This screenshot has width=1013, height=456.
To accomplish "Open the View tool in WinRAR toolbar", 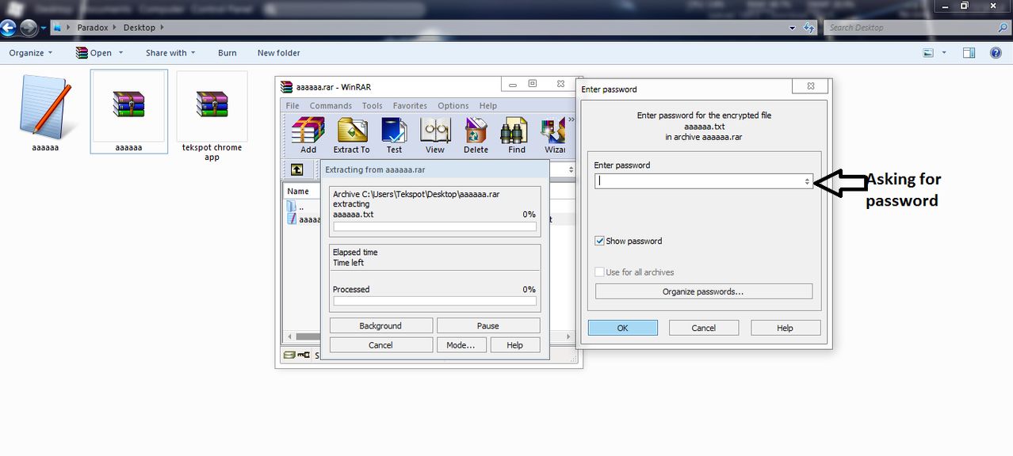I will [x=435, y=135].
